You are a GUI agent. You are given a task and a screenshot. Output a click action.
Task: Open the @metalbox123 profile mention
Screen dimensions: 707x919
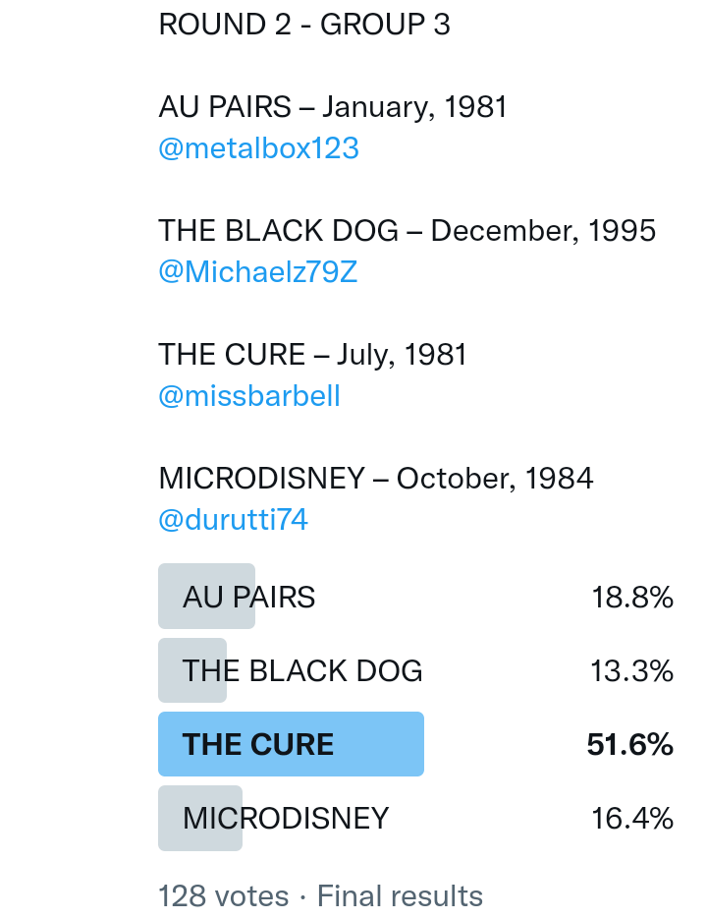(x=258, y=148)
